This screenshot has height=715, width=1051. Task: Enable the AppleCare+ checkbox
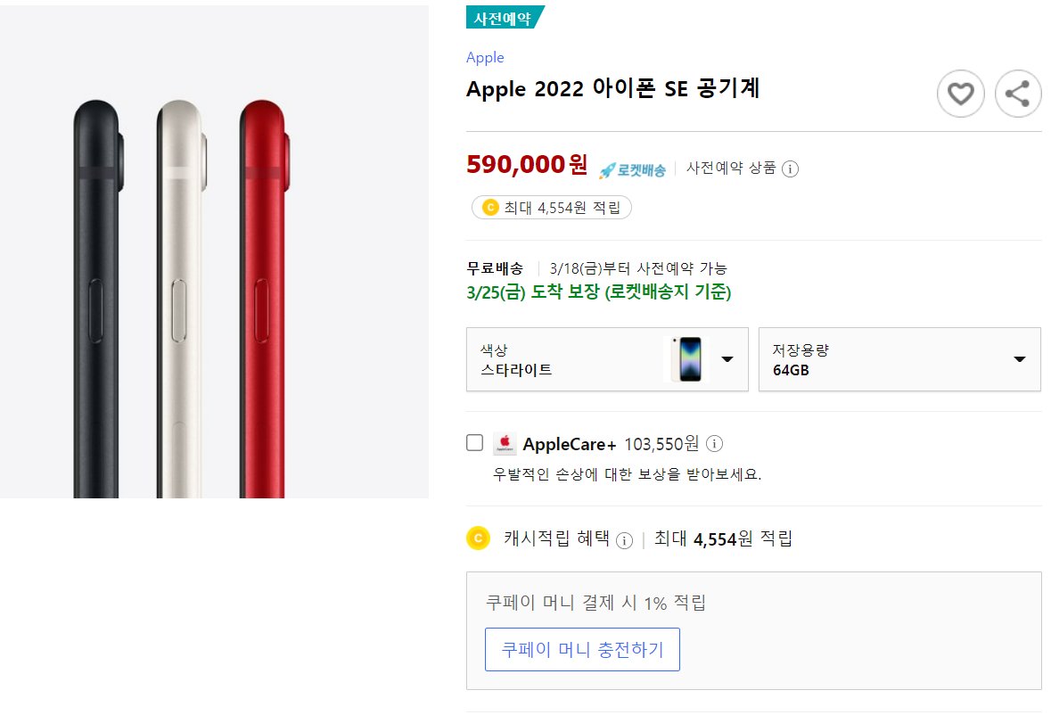pyautogui.click(x=475, y=443)
